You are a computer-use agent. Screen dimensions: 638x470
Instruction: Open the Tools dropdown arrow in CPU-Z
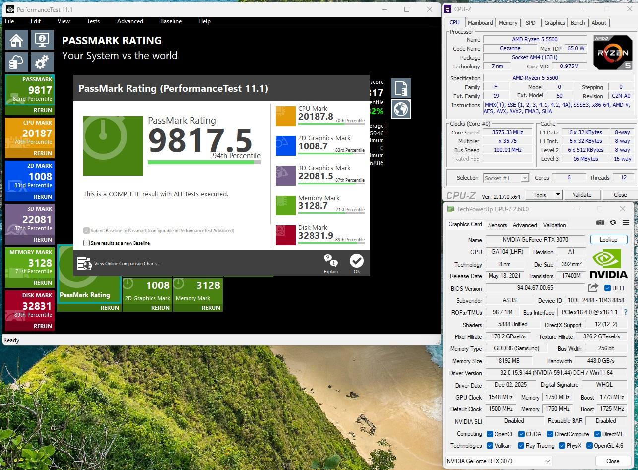tap(558, 195)
